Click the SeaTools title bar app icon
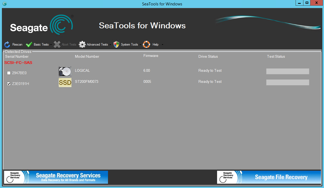This screenshot has height=188, width=324. [x=5, y=4]
